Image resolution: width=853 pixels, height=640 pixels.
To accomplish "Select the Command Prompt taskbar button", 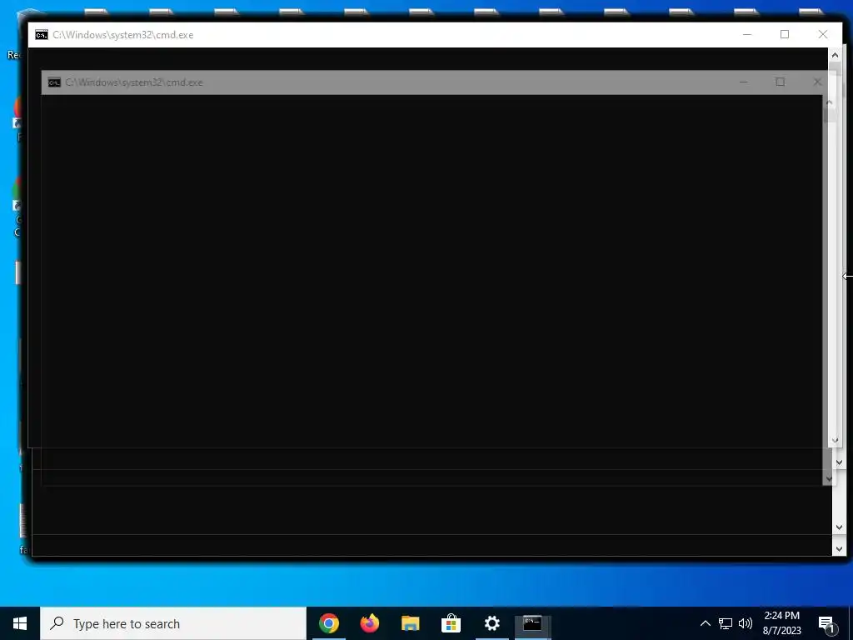I will (x=532, y=623).
